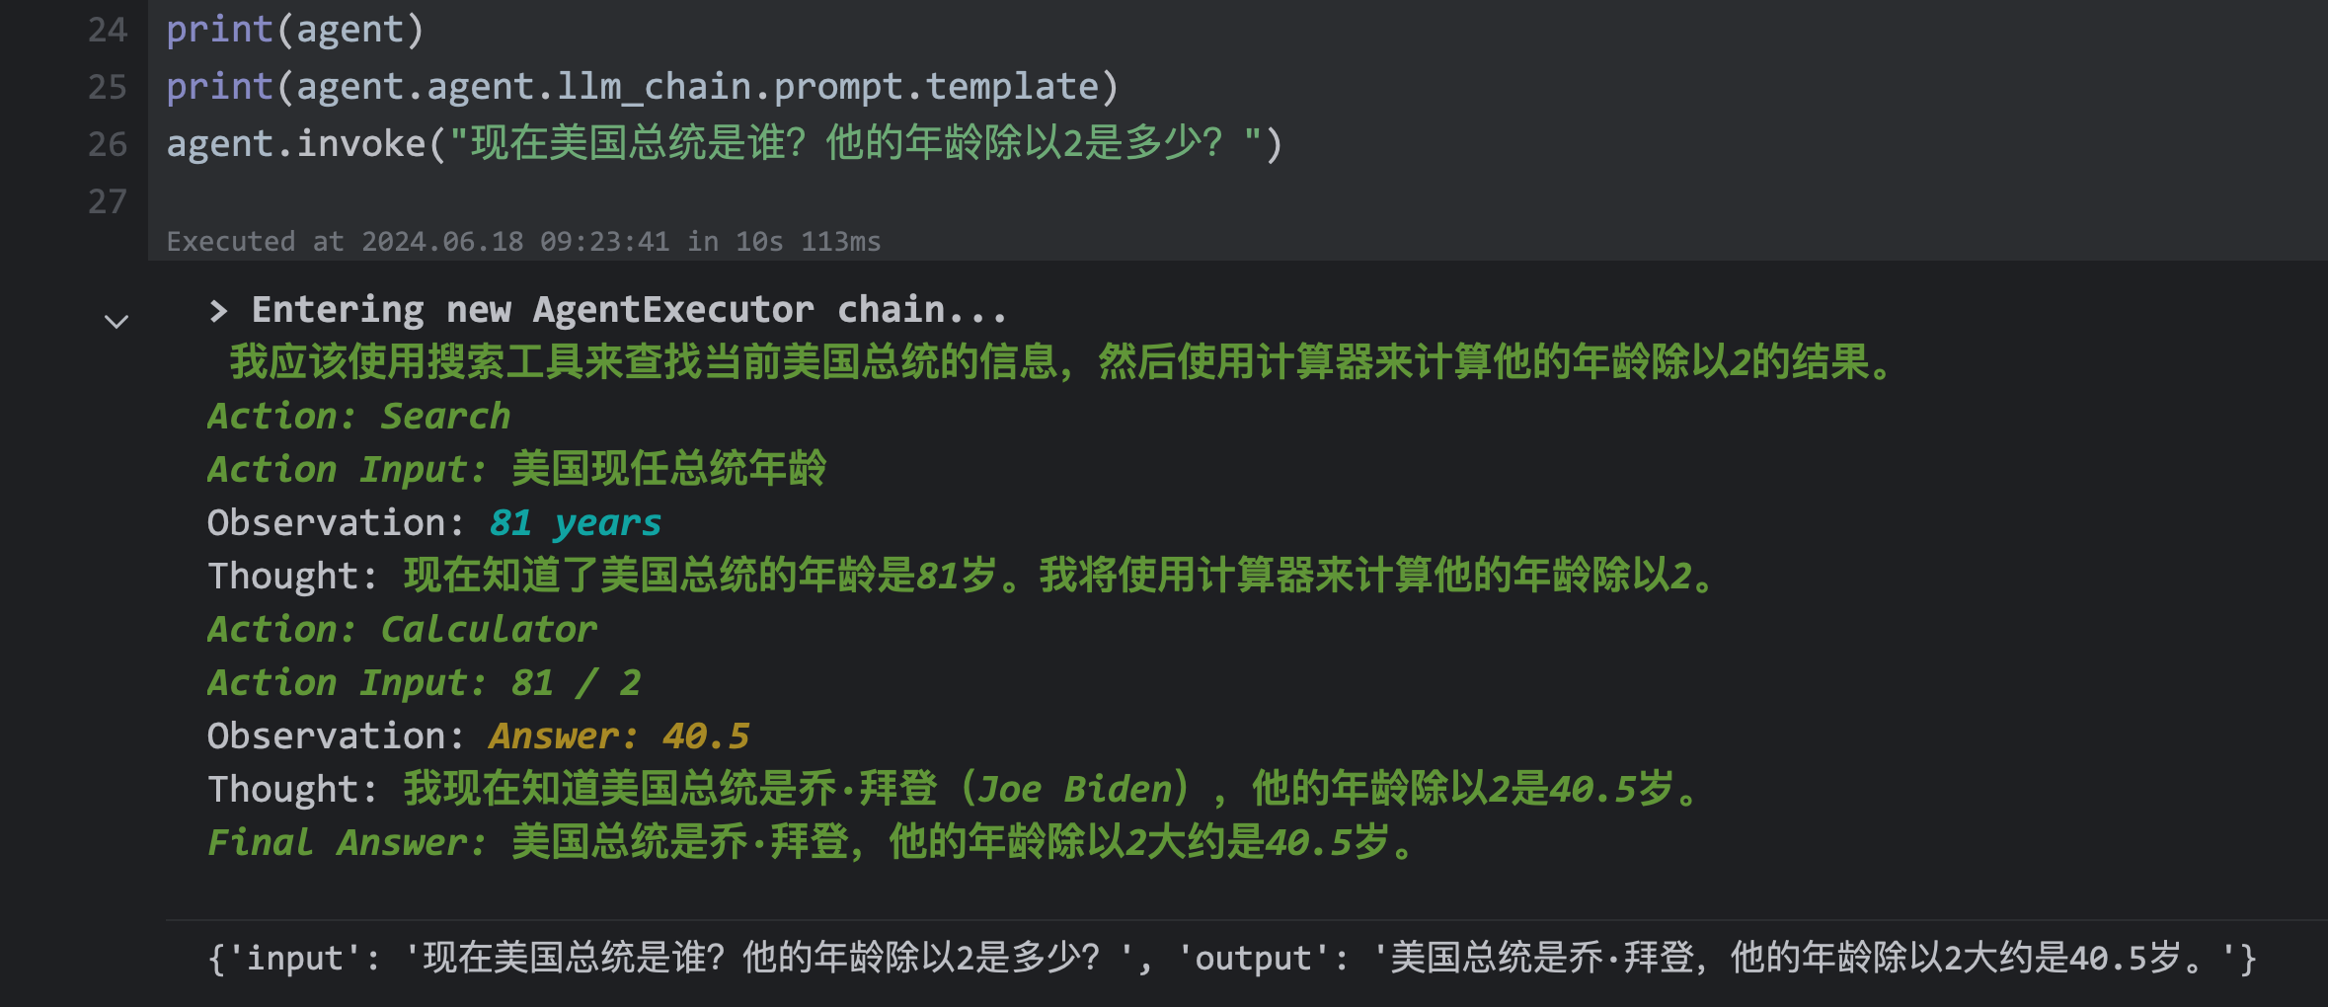Image resolution: width=2328 pixels, height=1007 pixels.
Task: Click the "Action: Calculator" output line
Action: click(402, 630)
